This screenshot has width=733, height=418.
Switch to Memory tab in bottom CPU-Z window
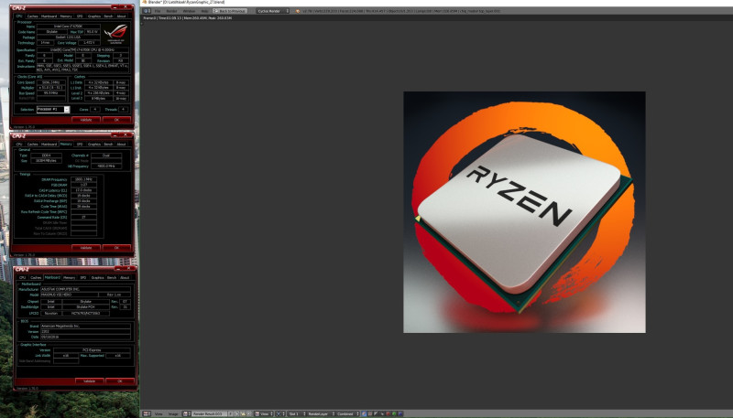(x=70, y=277)
